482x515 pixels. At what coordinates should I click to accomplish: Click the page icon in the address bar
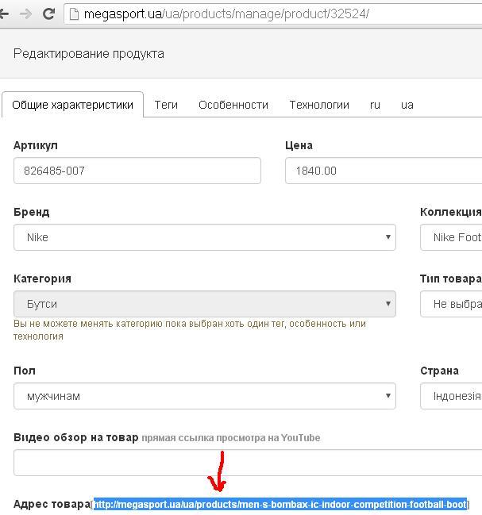coord(75,13)
